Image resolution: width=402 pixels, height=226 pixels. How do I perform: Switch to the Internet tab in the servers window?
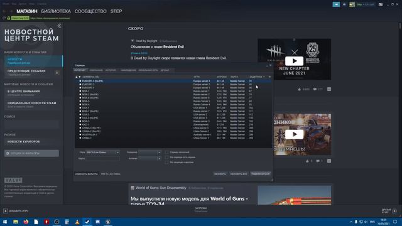click(x=80, y=70)
